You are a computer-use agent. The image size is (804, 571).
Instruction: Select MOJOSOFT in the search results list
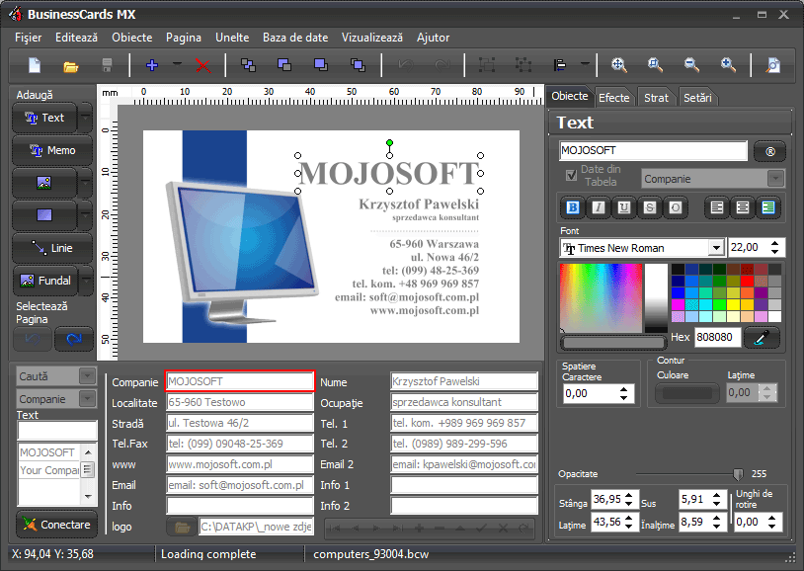click(48, 452)
